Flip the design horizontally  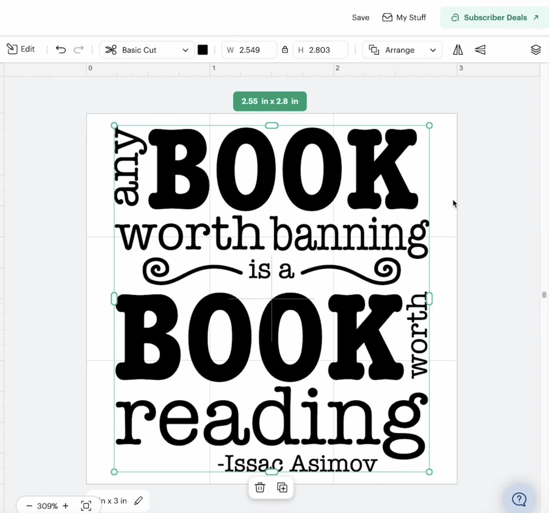click(458, 50)
